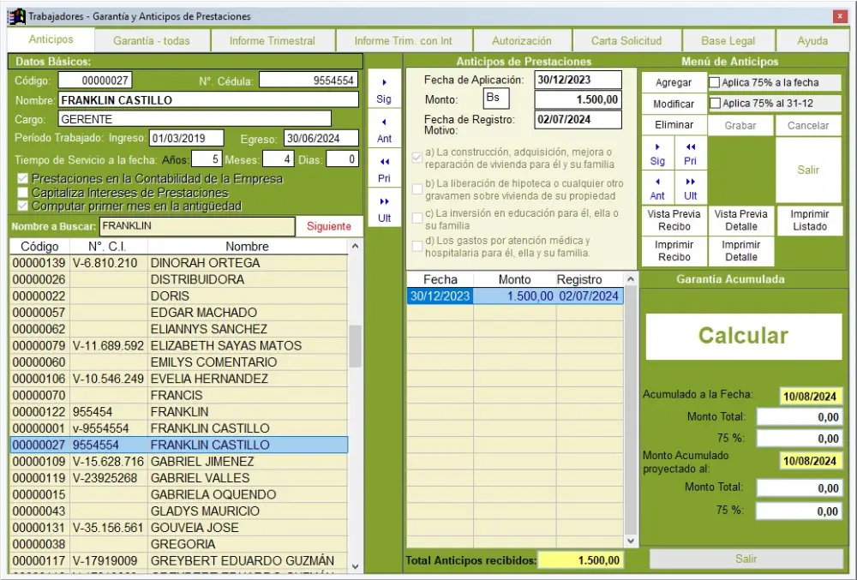This screenshot has width=857, height=580.
Task: Go to next worker with Sig arrow
Action: [x=384, y=90]
